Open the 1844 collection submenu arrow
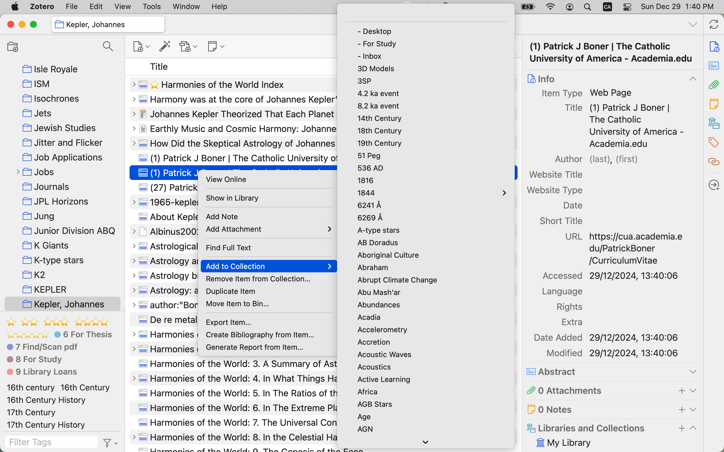This screenshot has height=452, width=724. click(x=504, y=193)
